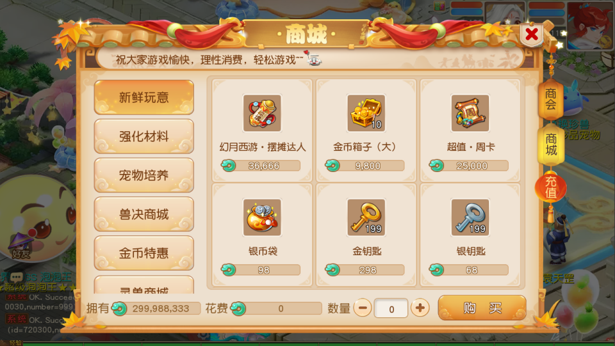This screenshot has width=615, height=346.
Task: Select the 幻月西游·摆摊达人 scroll item icon
Action: 262,113
